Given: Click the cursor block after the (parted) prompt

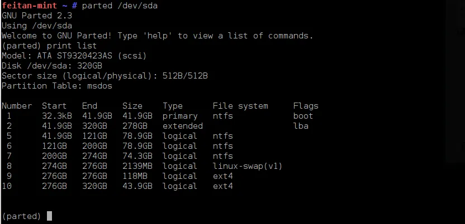Looking at the screenshot, I should (49, 216).
